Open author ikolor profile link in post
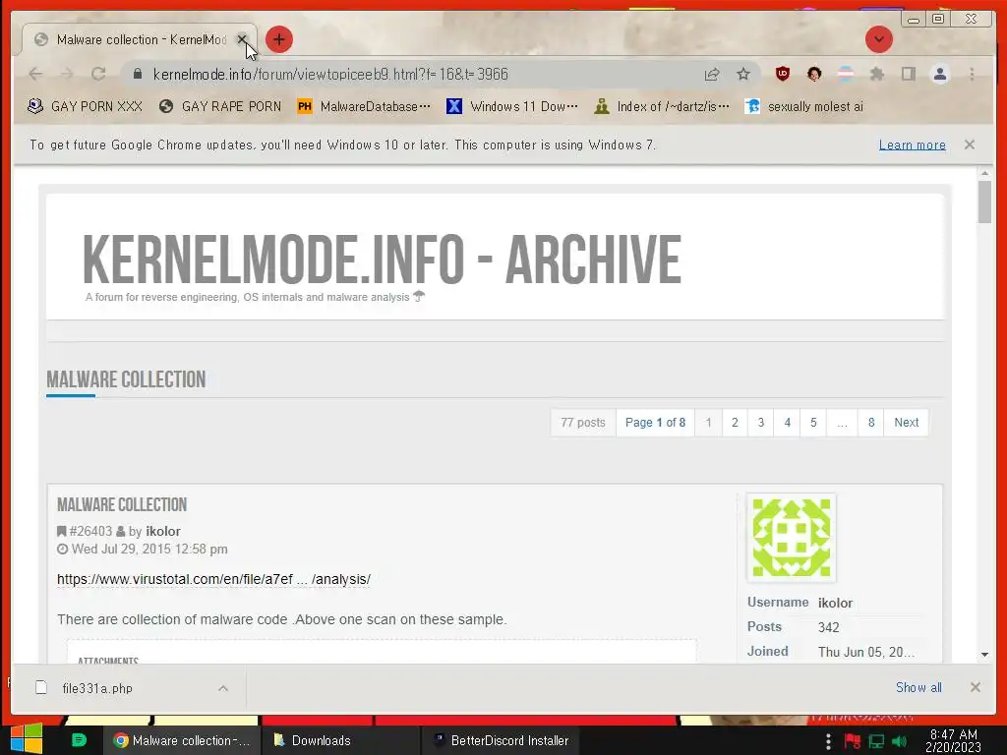The image size is (1007, 755). point(163,532)
